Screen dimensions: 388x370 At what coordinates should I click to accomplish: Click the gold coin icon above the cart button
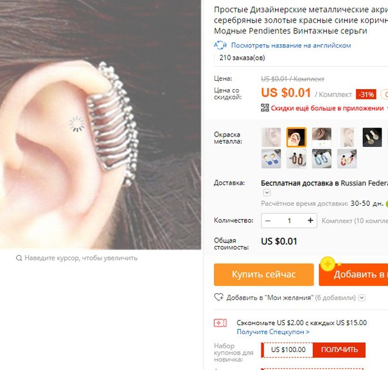(x=328, y=264)
